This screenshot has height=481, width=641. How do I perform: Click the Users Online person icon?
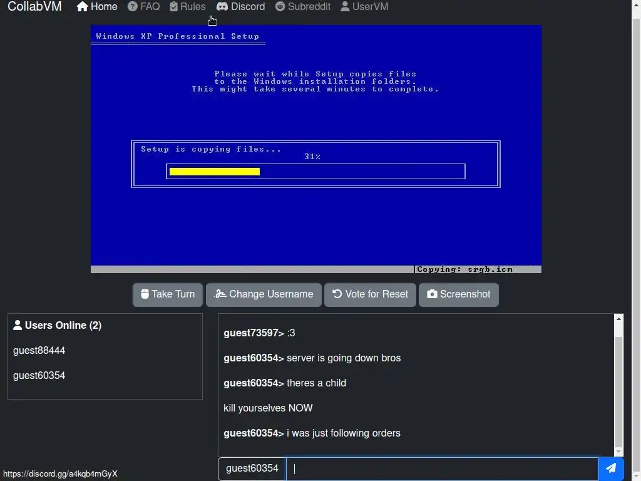pyautogui.click(x=18, y=325)
